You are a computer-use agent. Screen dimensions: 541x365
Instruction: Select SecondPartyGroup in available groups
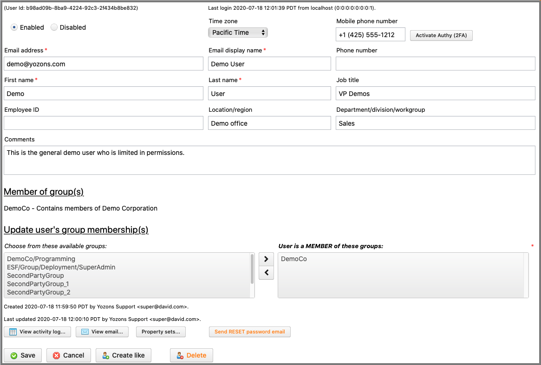(127, 275)
